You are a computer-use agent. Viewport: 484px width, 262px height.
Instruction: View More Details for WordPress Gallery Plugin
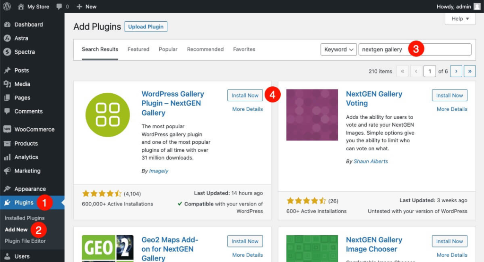tap(248, 109)
